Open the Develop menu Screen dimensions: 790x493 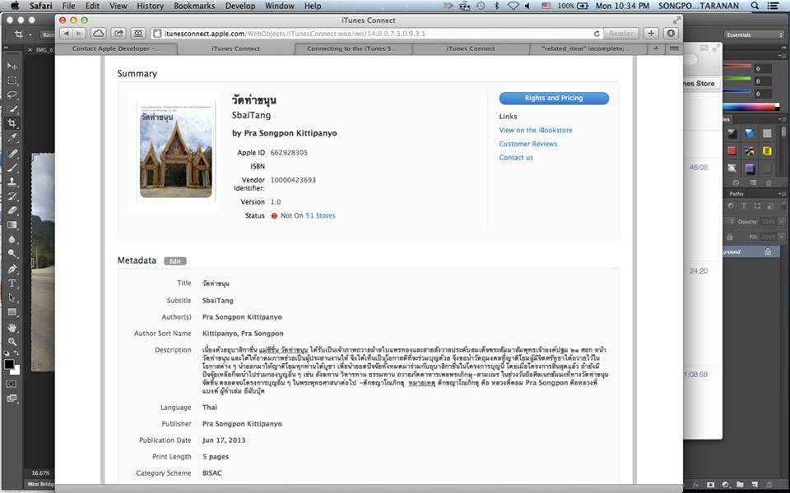(240, 6)
